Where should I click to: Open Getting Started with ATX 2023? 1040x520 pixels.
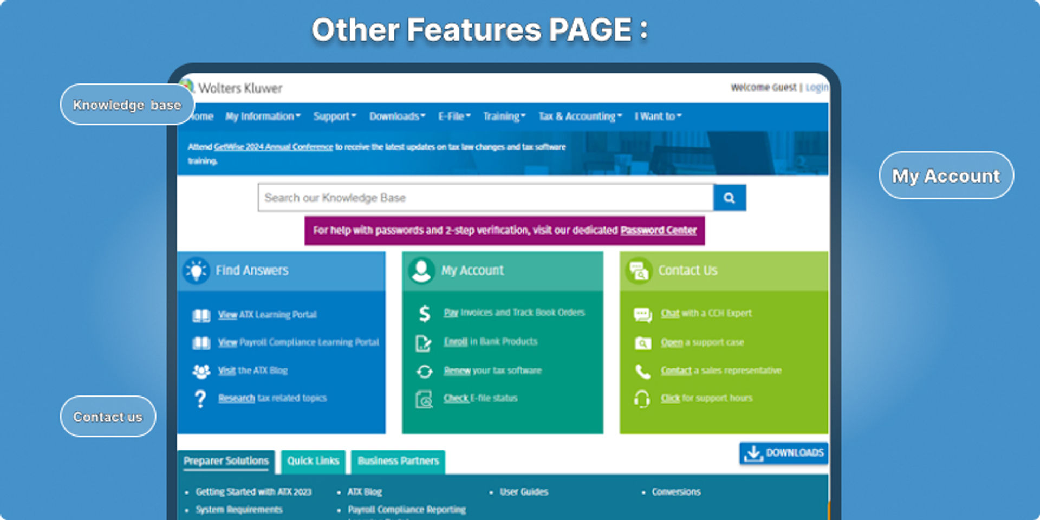[253, 492]
